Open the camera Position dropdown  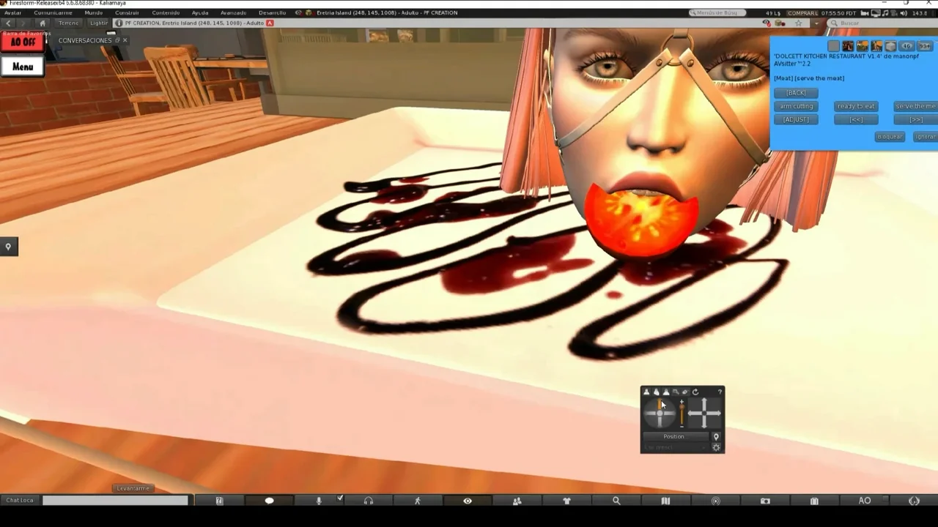673,436
